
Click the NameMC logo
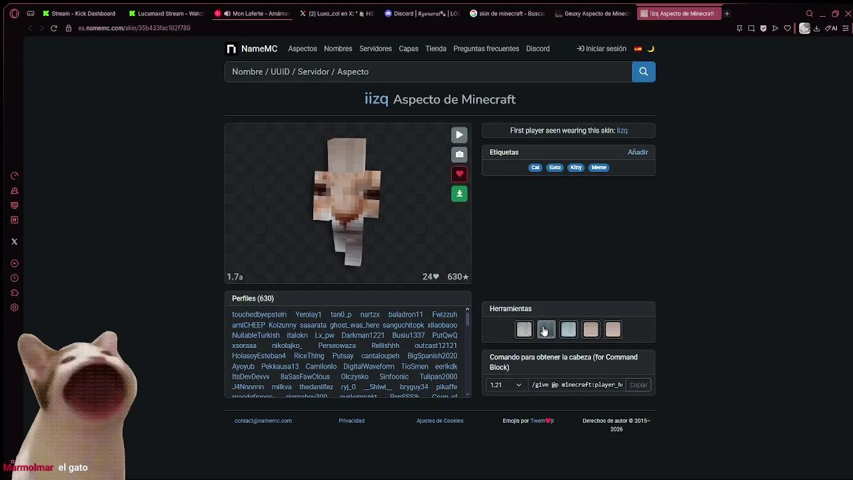point(251,49)
